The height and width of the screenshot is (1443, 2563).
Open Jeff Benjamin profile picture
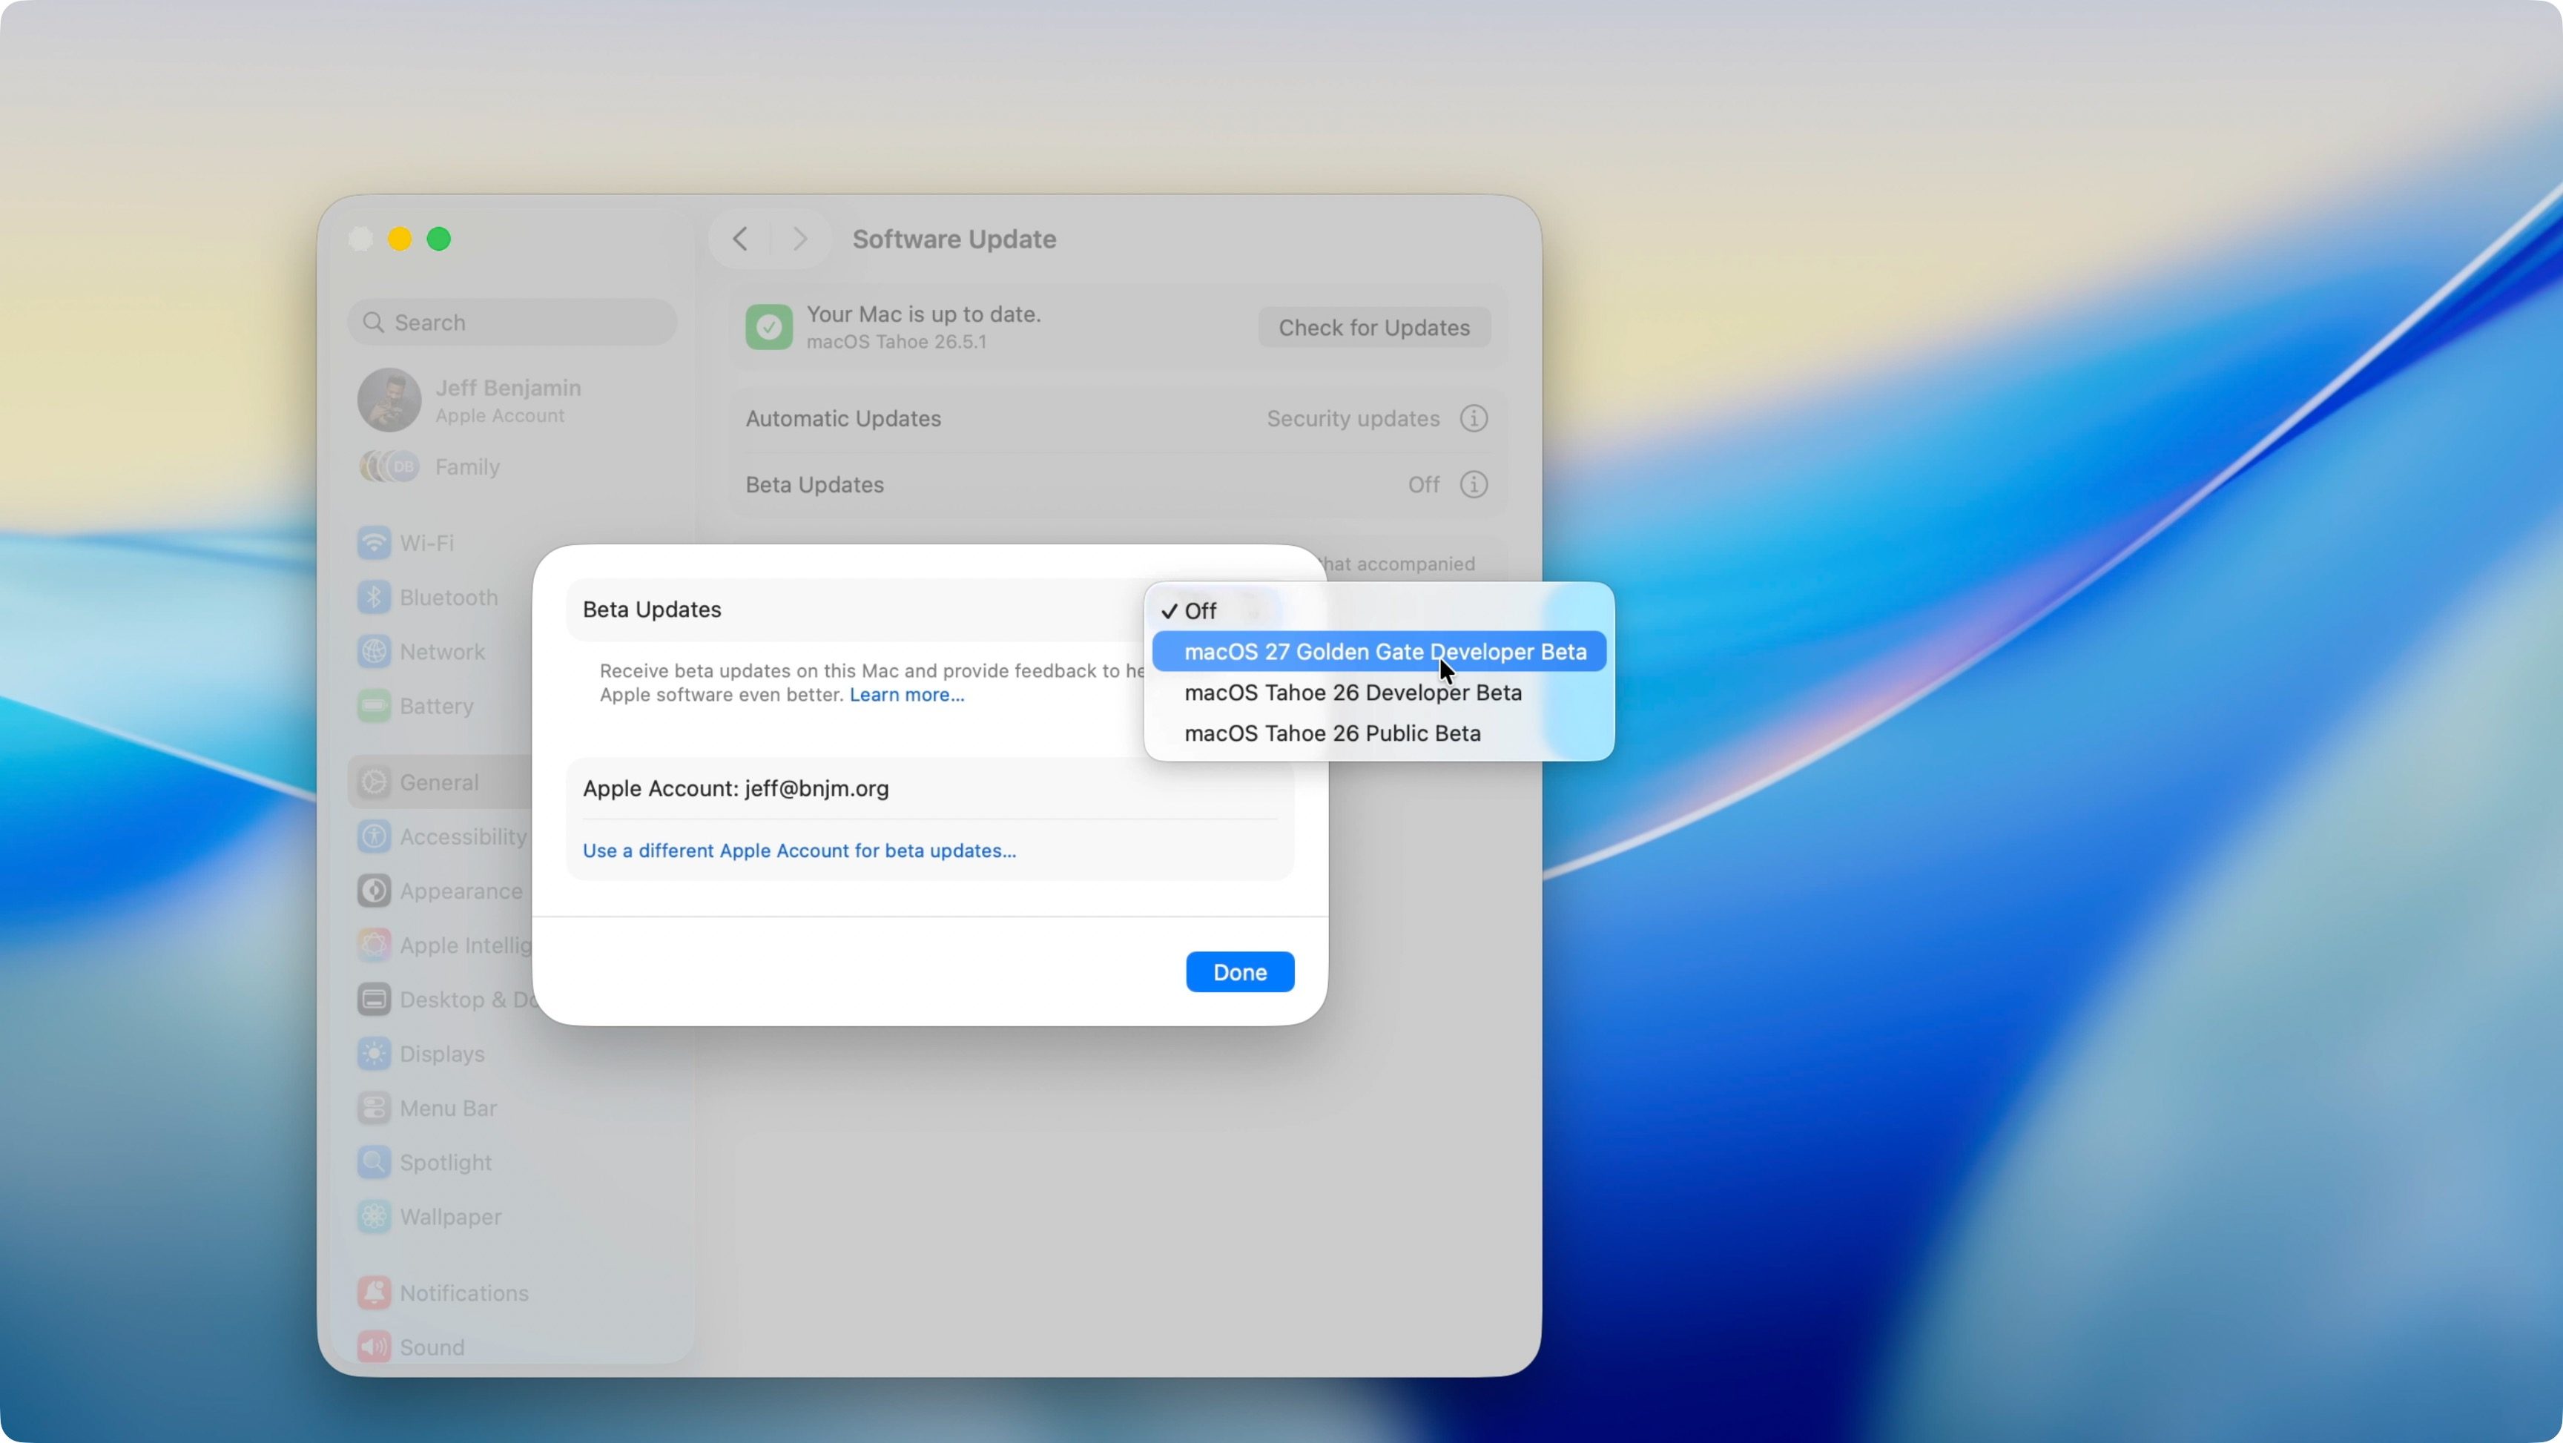[x=389, y=400]
